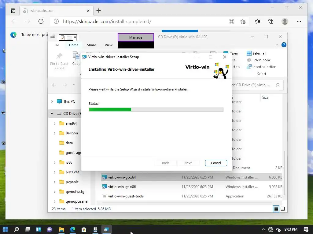Click the Edge address bar URL

pyautogui.click(x=107, y=22)
